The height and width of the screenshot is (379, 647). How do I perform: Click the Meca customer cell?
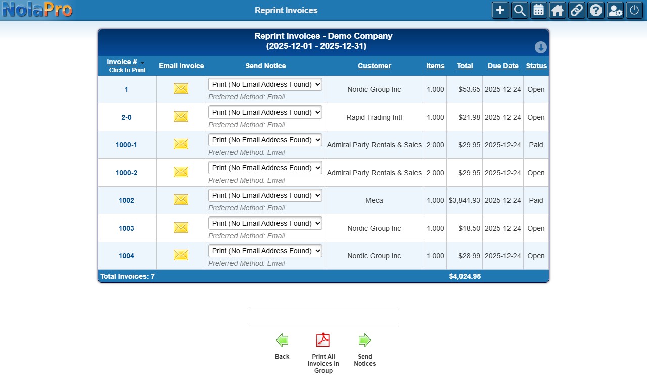pyautogui.click(x=375, y=200)
